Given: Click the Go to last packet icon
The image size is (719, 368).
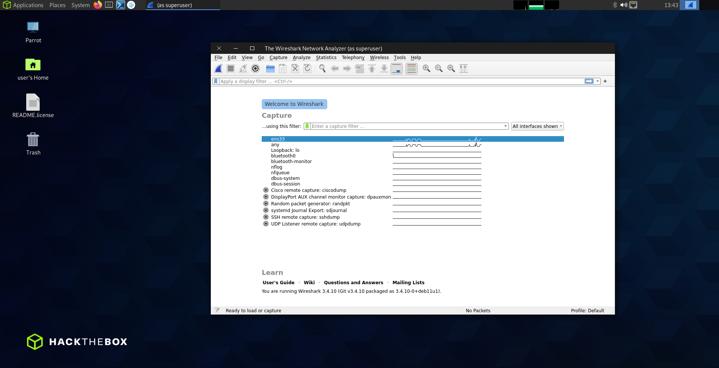Looking at the screenshot, I should pos(384,68).
